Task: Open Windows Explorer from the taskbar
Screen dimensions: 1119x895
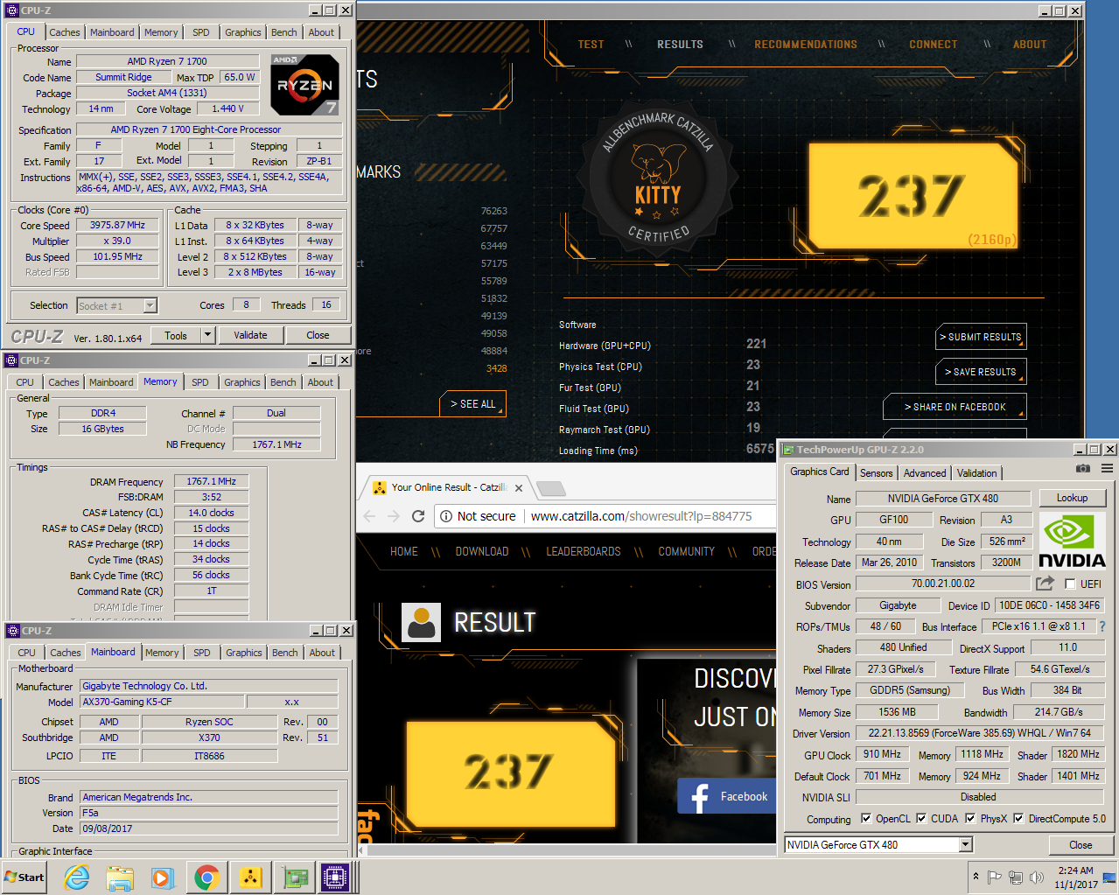Action: pos(120,877)
